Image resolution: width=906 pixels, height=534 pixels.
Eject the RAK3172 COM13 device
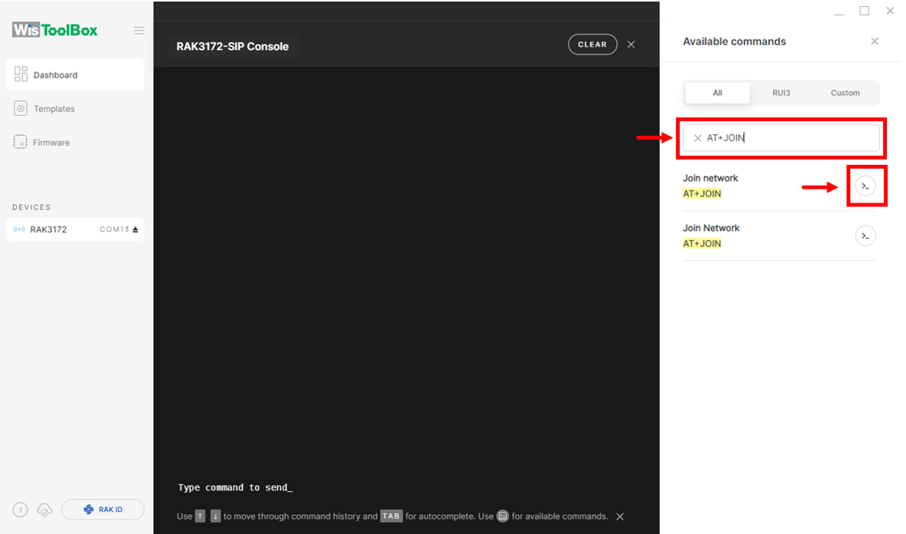coord(135,229)
